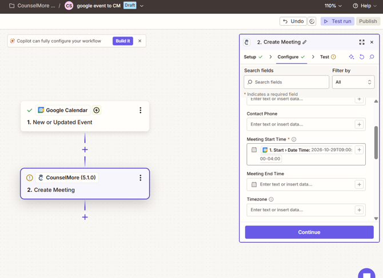Open Create Meeting step three-dot menu

point(141,178)
